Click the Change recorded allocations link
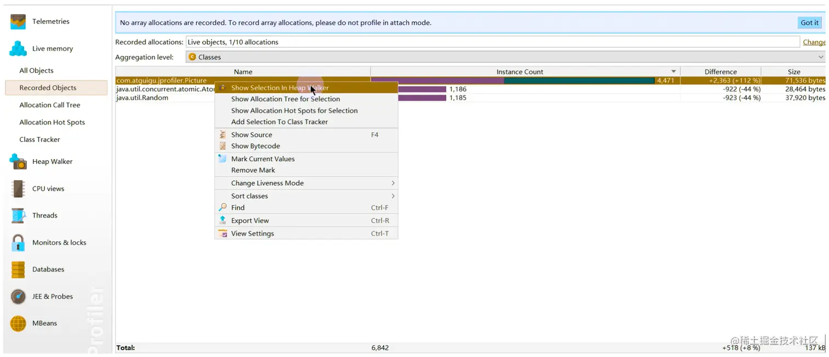829x357 pixels. (x=814, y=42)
